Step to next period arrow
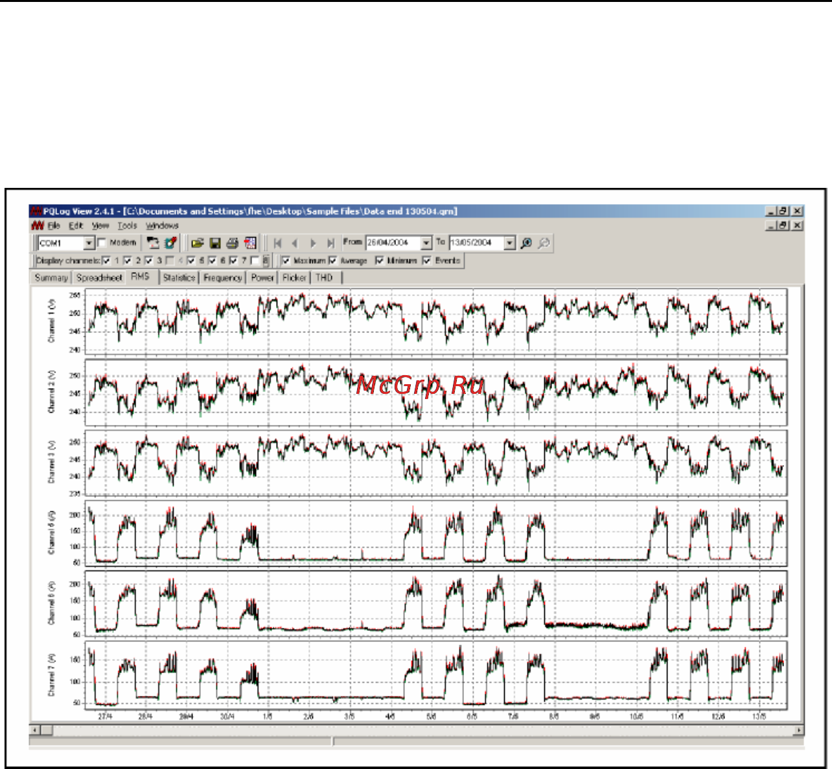This screenshot has width=832, height=769. 313,243
